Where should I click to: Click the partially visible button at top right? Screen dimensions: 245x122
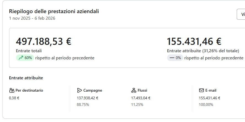click(241, 14)
